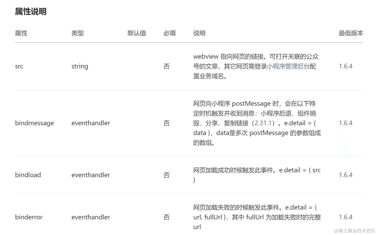Select the 说明 column header

pyautogui.click(x=199, y=33)
